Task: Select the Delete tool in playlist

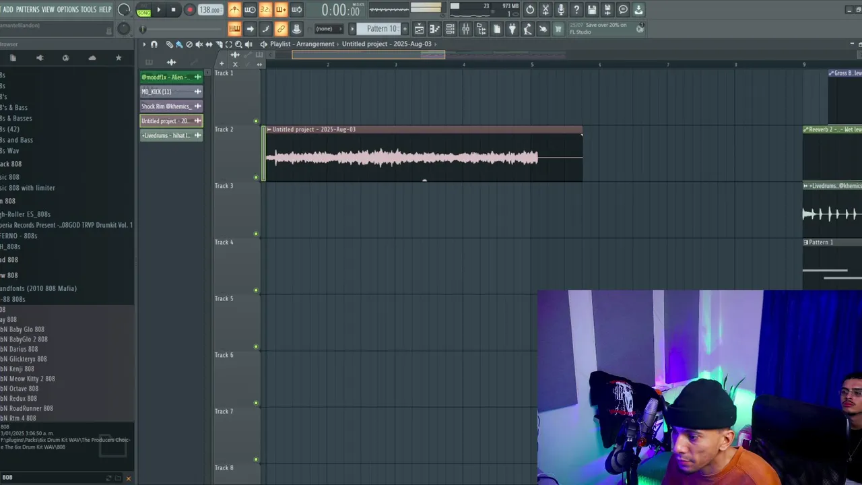Action: 189,44
